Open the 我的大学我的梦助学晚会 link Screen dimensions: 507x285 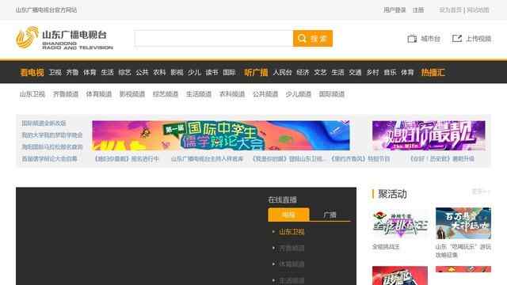(x=52, y=135)
